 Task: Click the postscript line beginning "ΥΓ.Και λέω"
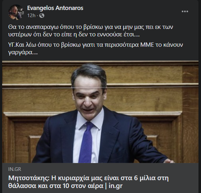click(x=95, y=45)
